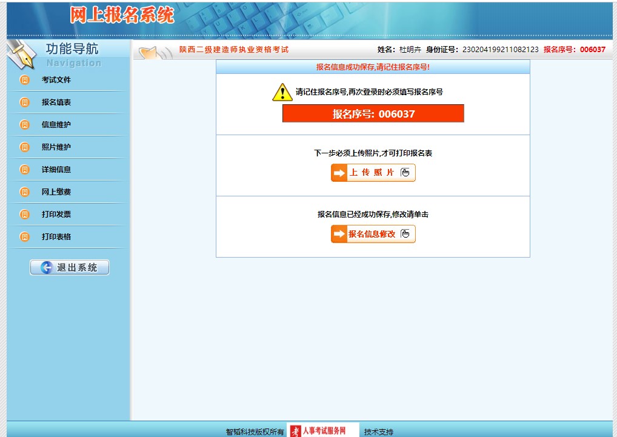Click the red 报名序号 006037 banner
The height and width of the screenshot is (437, 617).
373,113
